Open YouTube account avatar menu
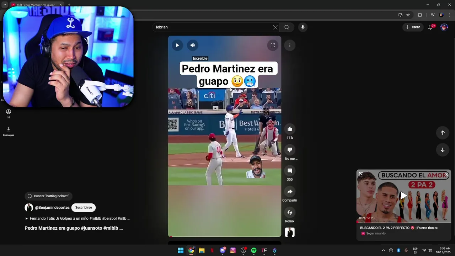This screenshot has height=256, width=455. coord(444,27)
